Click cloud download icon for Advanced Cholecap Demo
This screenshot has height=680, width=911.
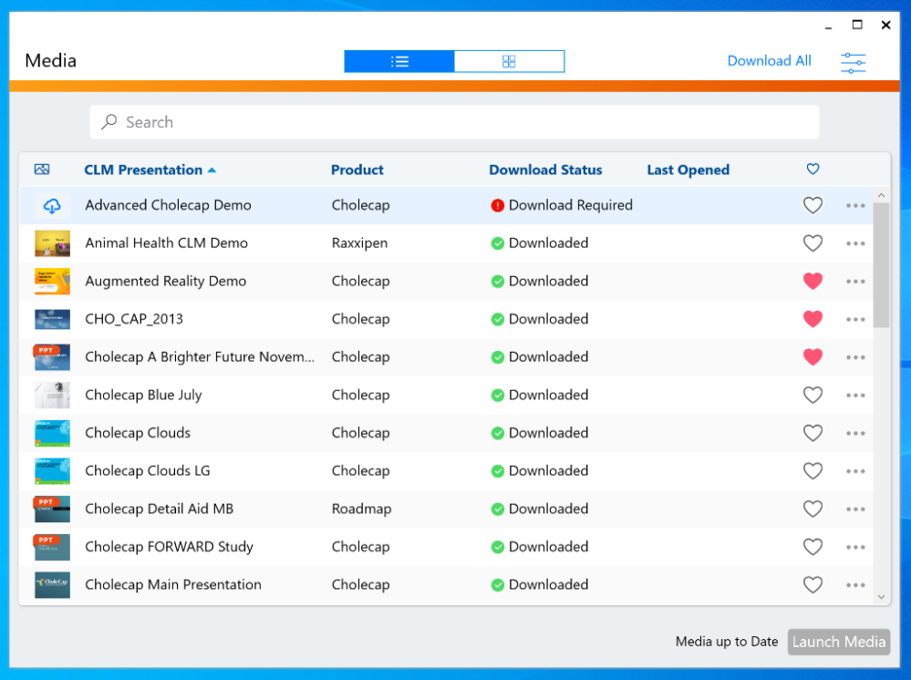(x=52, y=206)
